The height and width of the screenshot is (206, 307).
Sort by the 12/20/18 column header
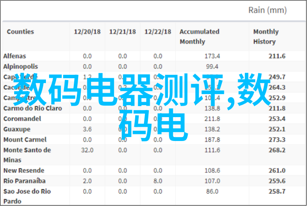(x=87, y=32)
